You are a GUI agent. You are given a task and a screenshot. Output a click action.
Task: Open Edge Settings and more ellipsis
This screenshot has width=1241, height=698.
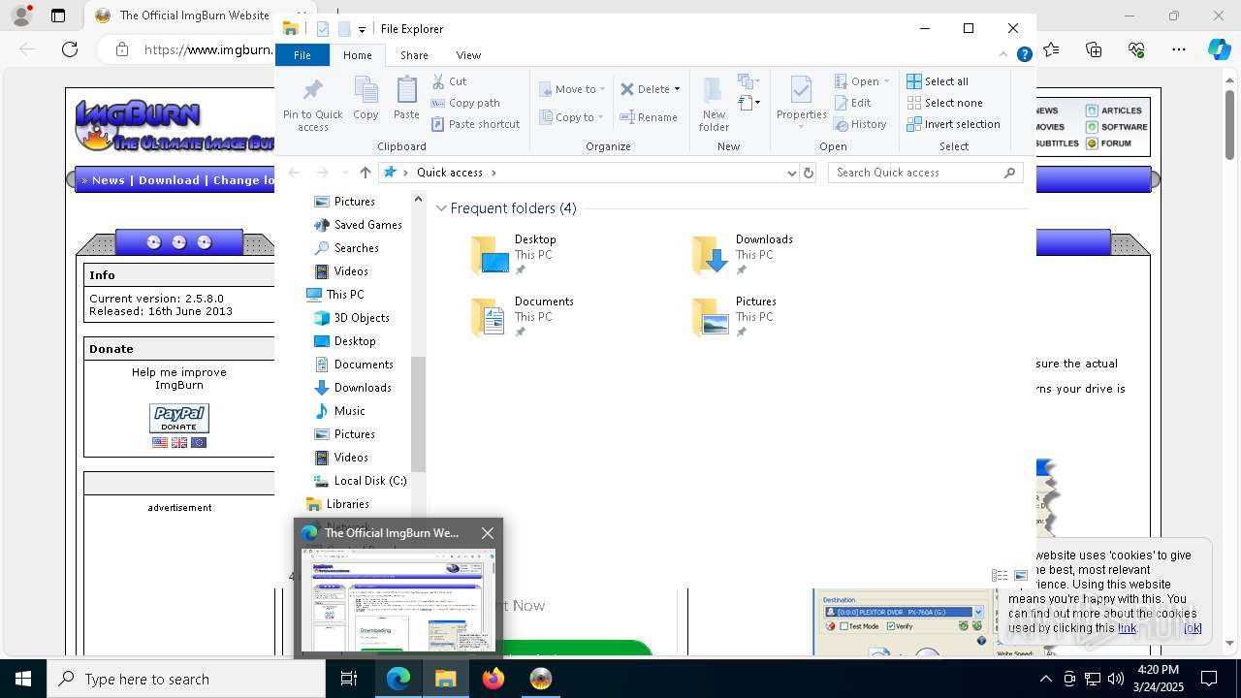(1179, 49)
